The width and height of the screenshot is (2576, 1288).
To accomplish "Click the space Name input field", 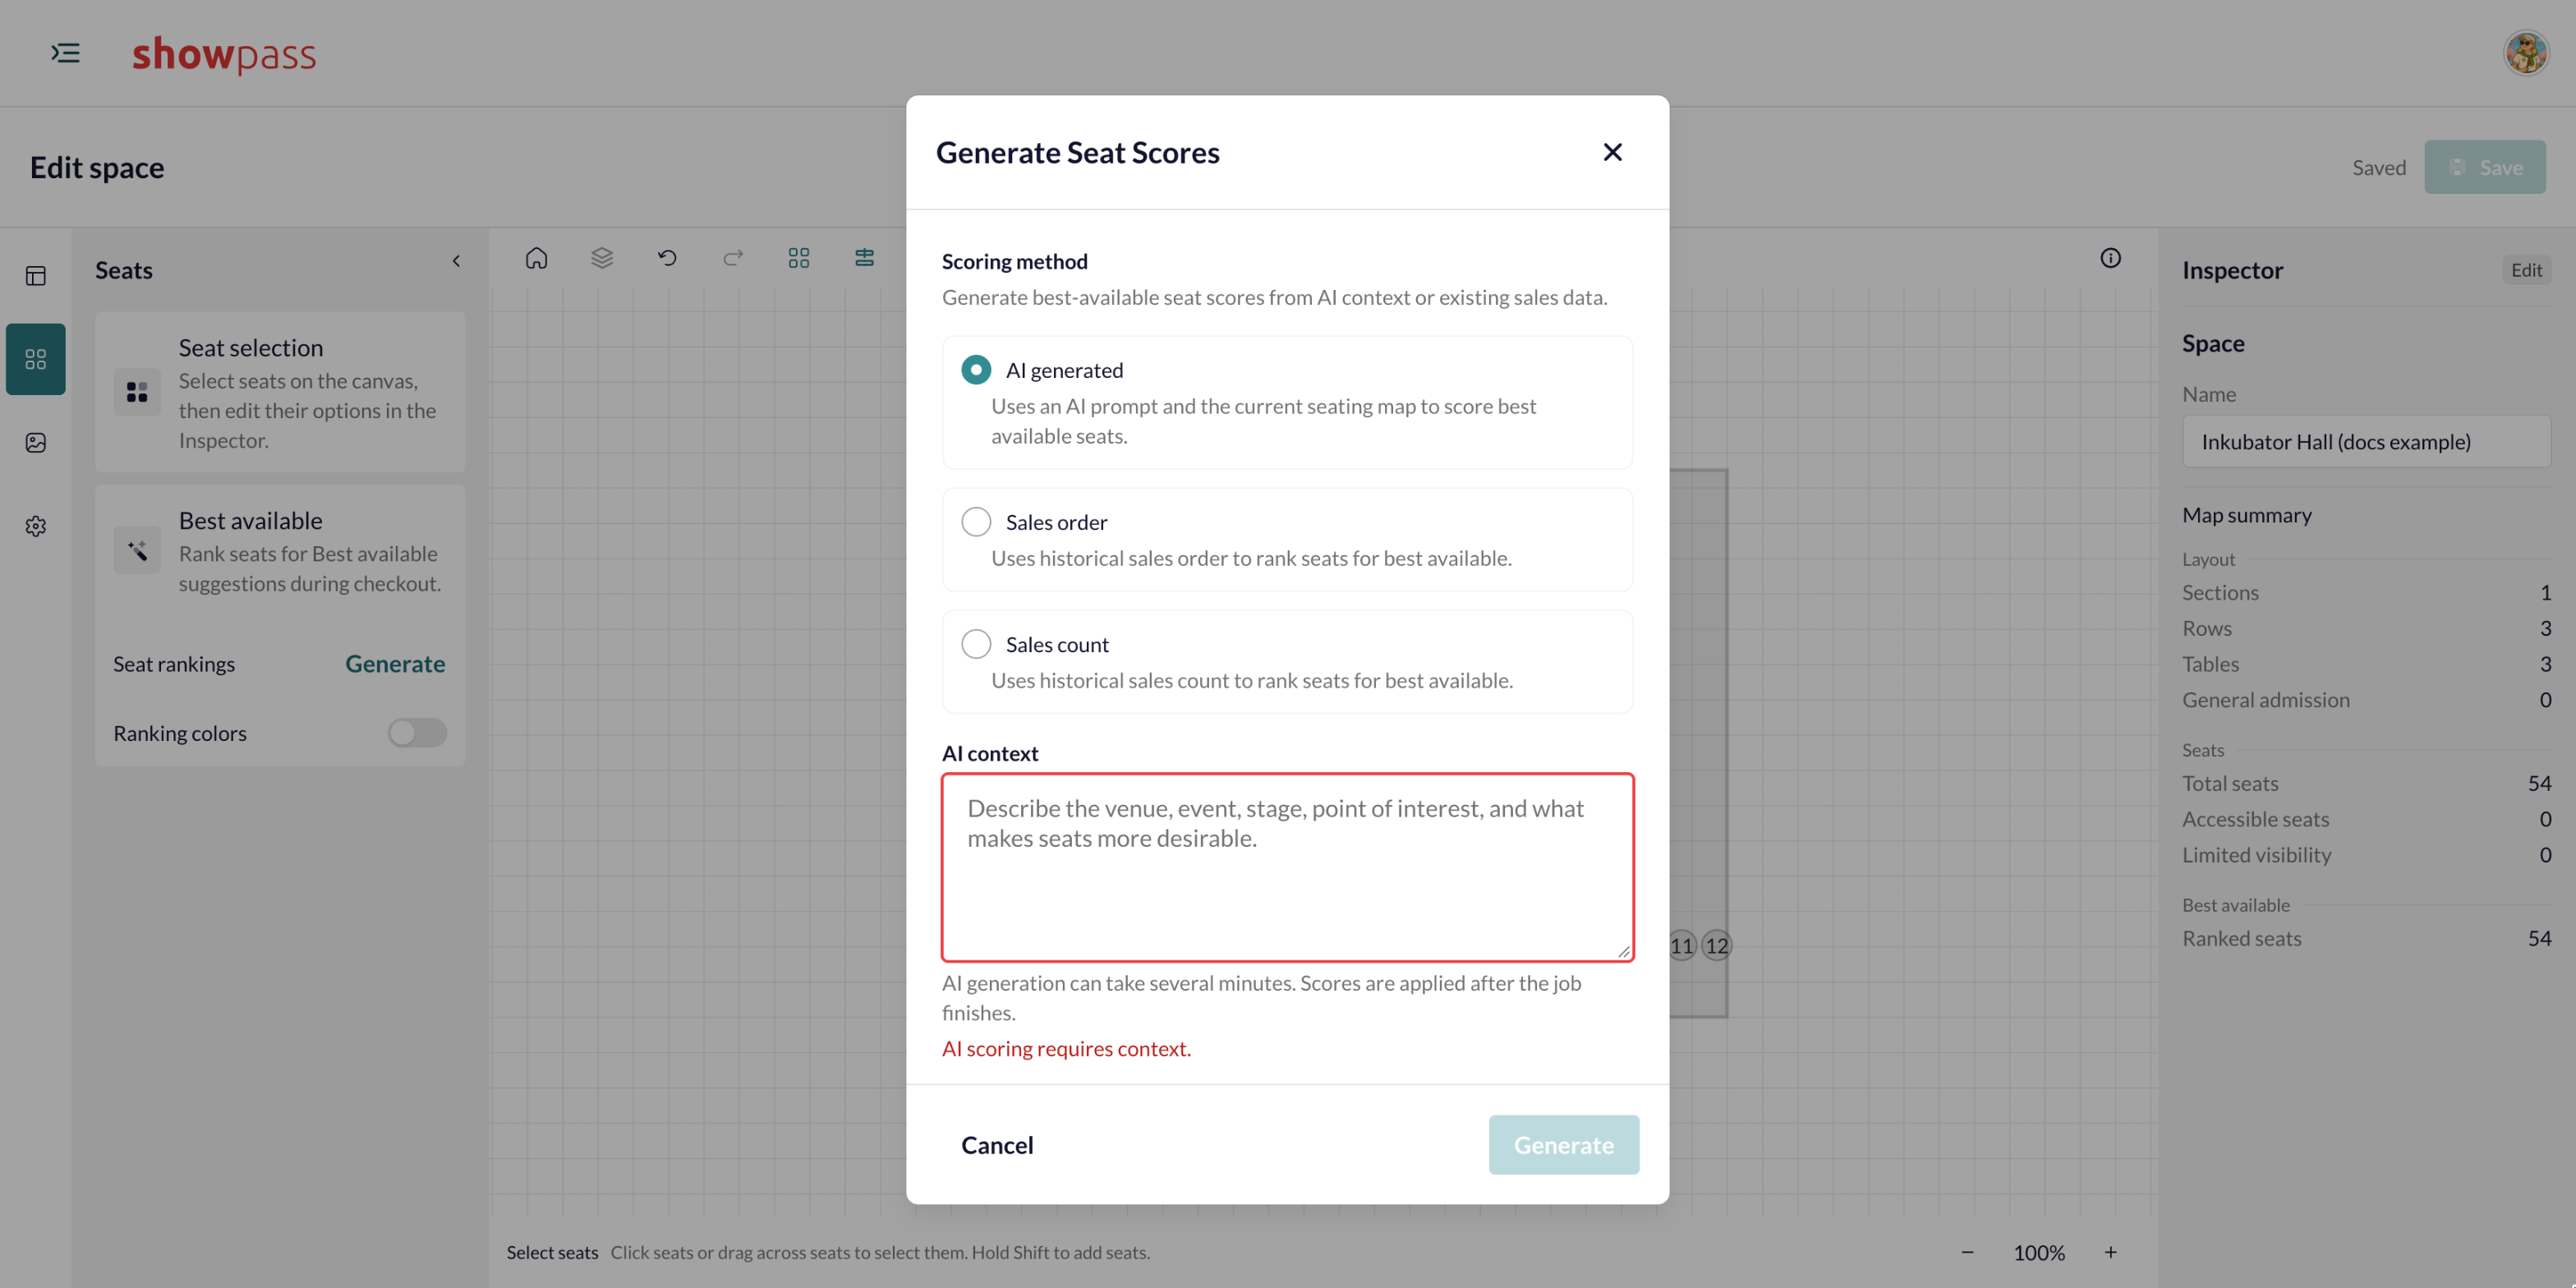I will 2366,442.
